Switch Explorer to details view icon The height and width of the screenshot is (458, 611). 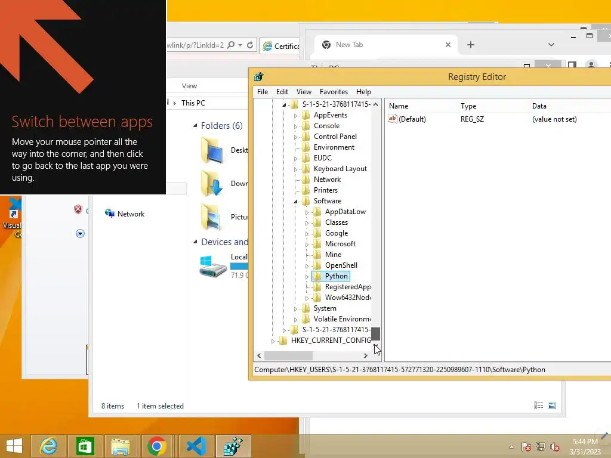(538, 406)
